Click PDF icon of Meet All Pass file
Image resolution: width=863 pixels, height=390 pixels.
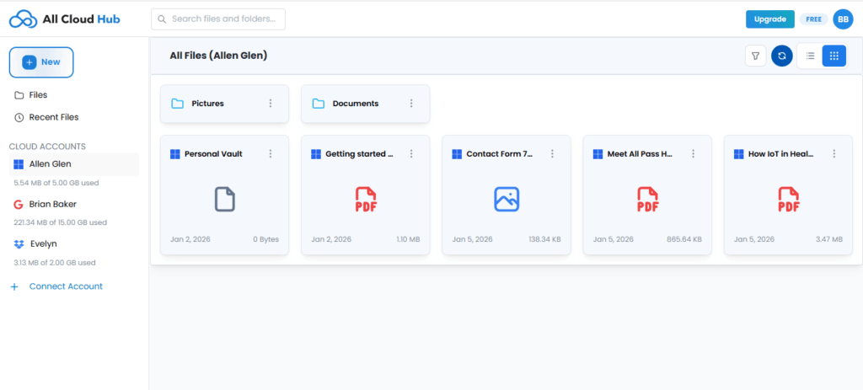pyautogui.click(x=647, y=199)
